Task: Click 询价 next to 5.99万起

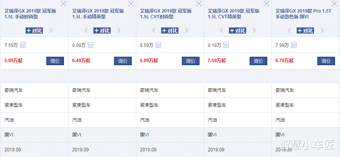Action: click(55, 61)
